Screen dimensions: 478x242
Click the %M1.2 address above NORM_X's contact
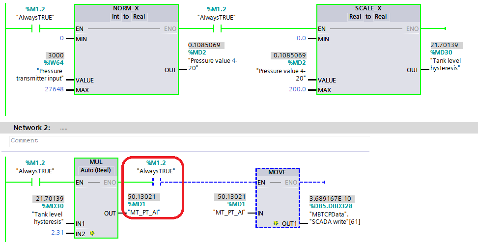click(35, 9)
